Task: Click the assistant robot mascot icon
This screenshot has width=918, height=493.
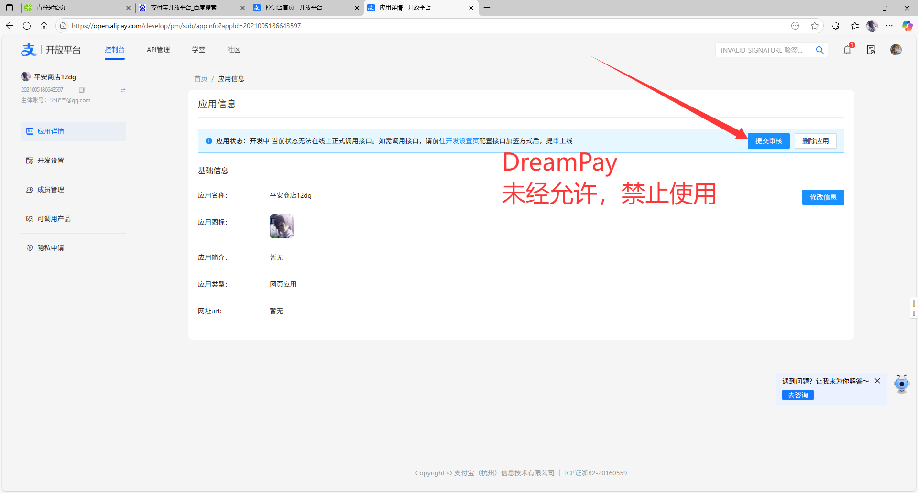Action: tap(901, 383)
